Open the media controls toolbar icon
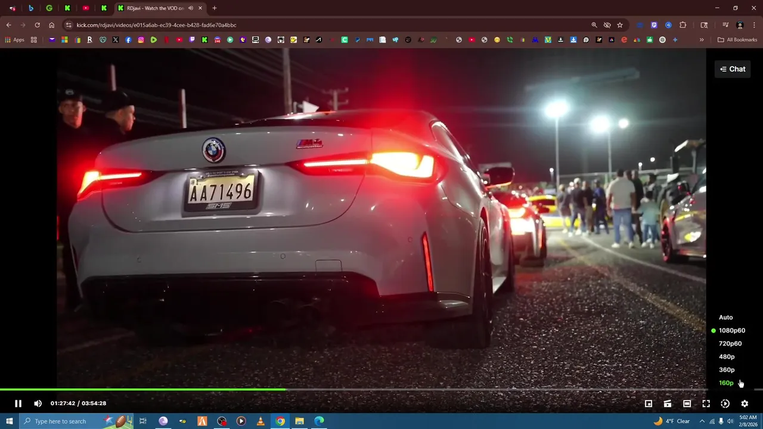This screenshot has width=763, height=429. click(x=725, y=25)
